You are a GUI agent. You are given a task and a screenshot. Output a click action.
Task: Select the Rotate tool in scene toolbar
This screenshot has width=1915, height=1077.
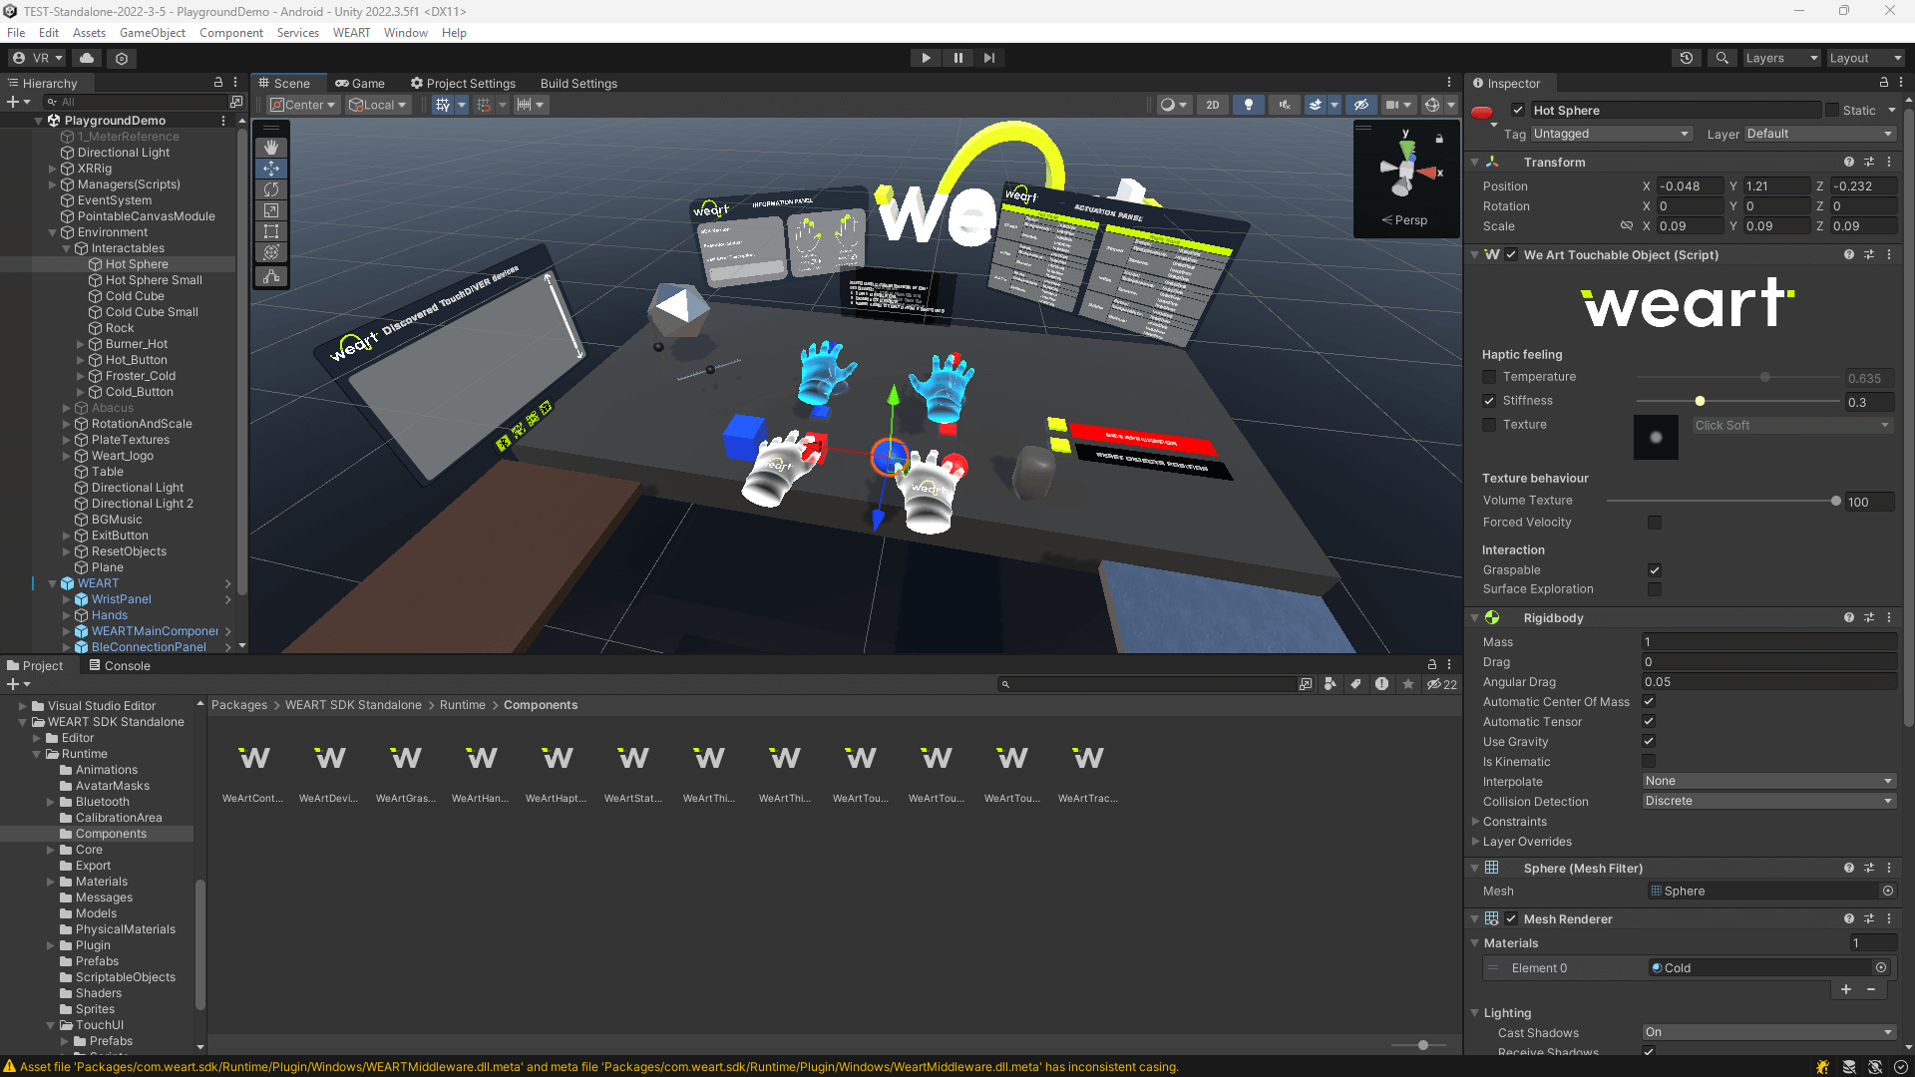coord(270,189)
